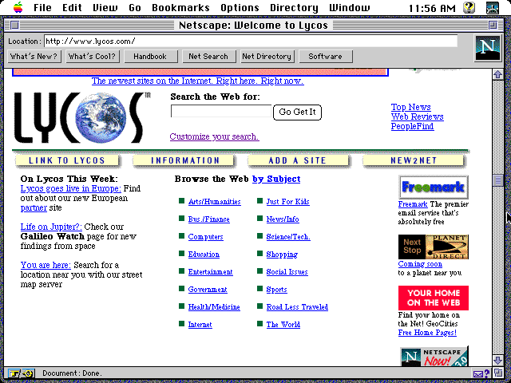Click the Freemark ad banner image
The height and width of the screenshot is (383, 511).
coord(434,188)
